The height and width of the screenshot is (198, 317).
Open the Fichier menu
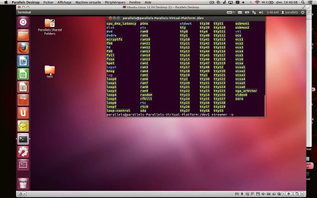pos(48,2)
